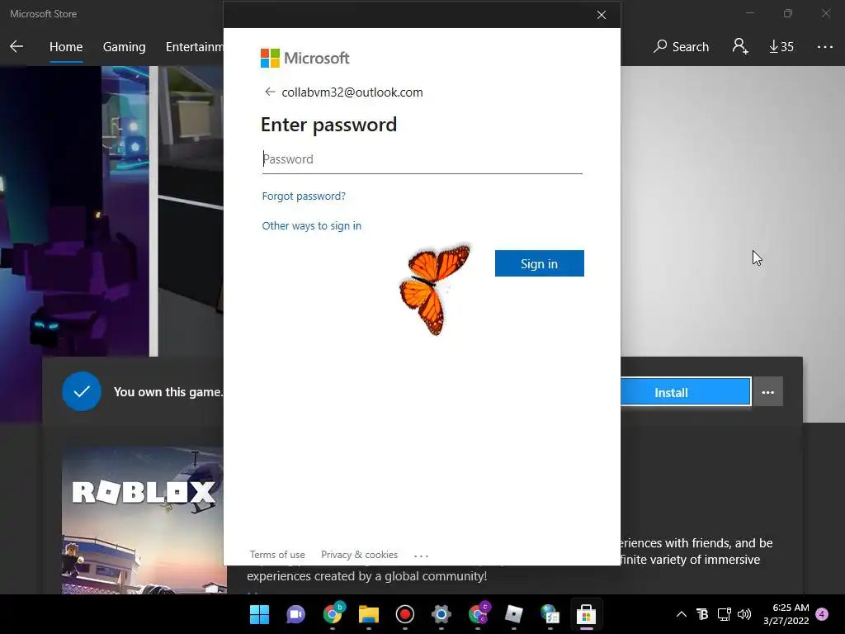Close the Microsoft sign-in dialog
845x634 pixels.
click(x=602, y=15)
